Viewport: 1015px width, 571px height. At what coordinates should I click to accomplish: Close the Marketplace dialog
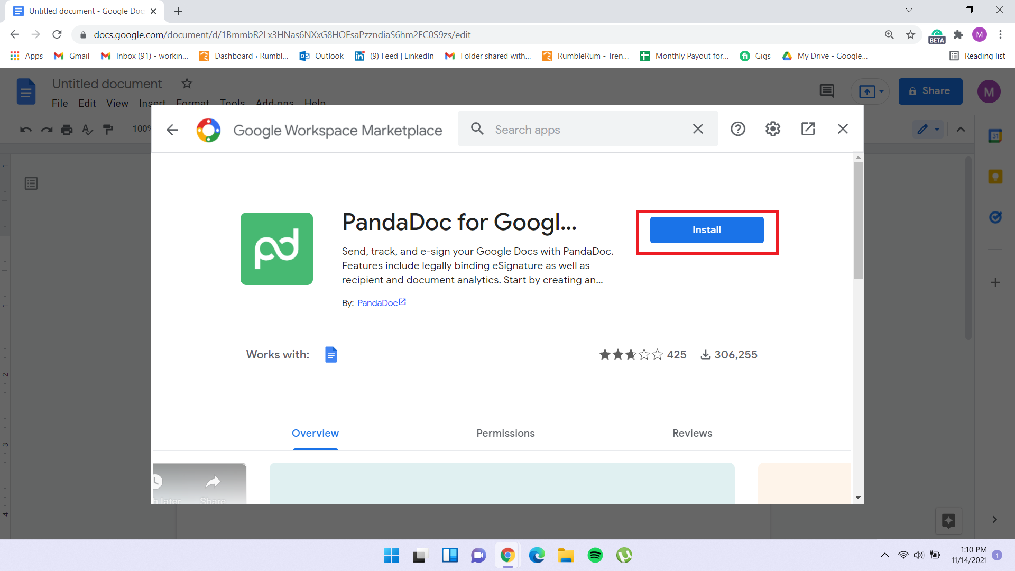[843, 129]
